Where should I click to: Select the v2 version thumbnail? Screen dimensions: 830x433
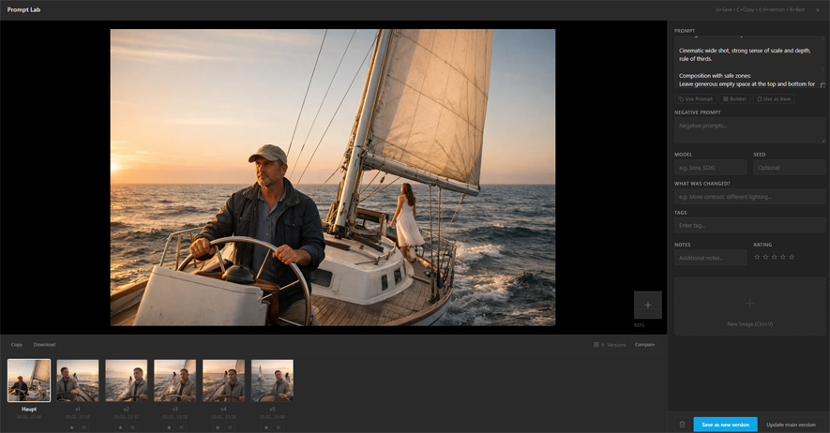tap(126, 381)
